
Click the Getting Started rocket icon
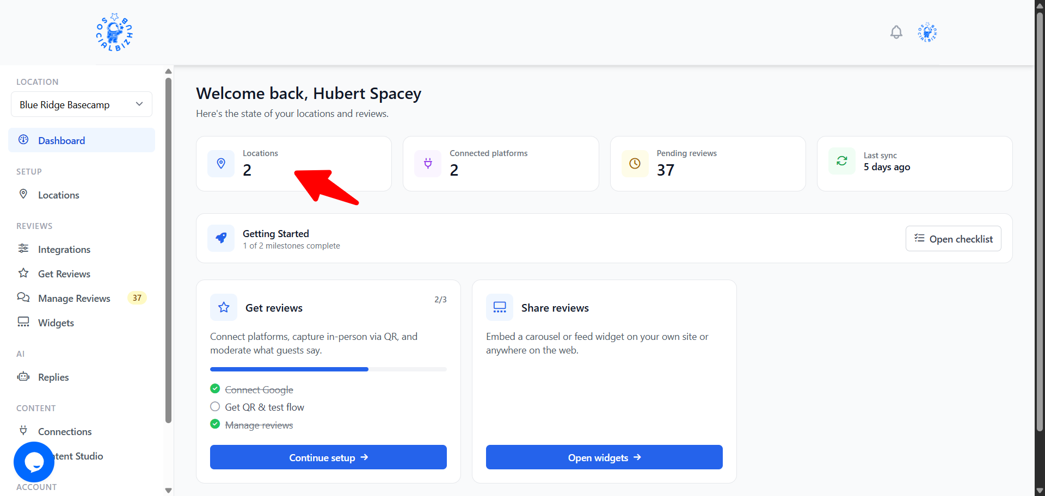point(221,238)
